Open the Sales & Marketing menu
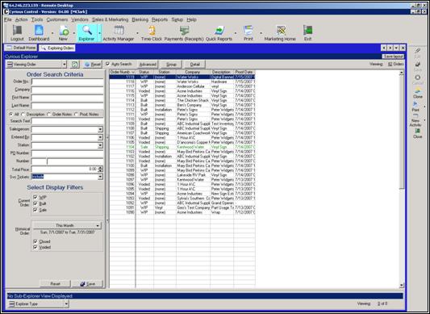Image resolution: width=430 pixels, height=314 pixels. click(x=110, y=19)
